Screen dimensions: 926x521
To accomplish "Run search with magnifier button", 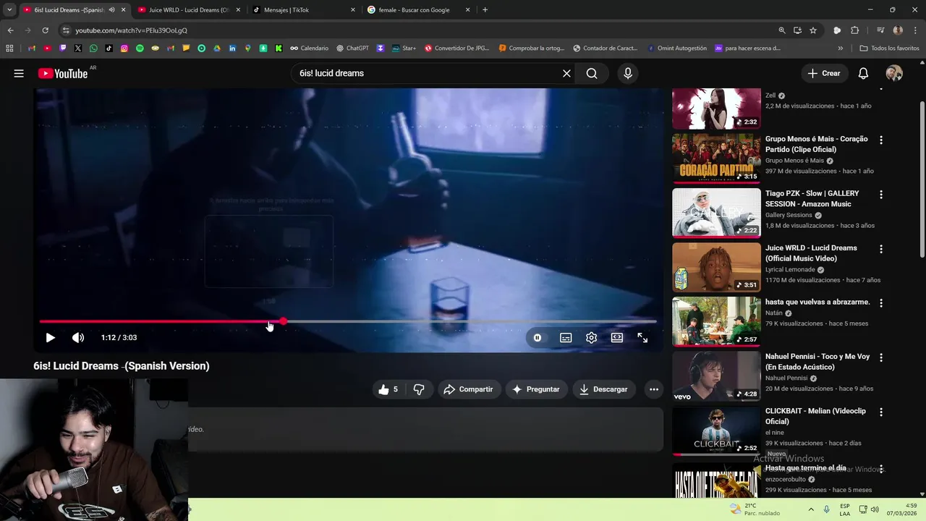I will click(x=592, y=73).
